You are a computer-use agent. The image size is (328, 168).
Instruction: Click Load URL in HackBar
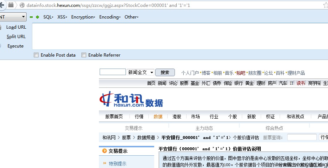point(16,27)
